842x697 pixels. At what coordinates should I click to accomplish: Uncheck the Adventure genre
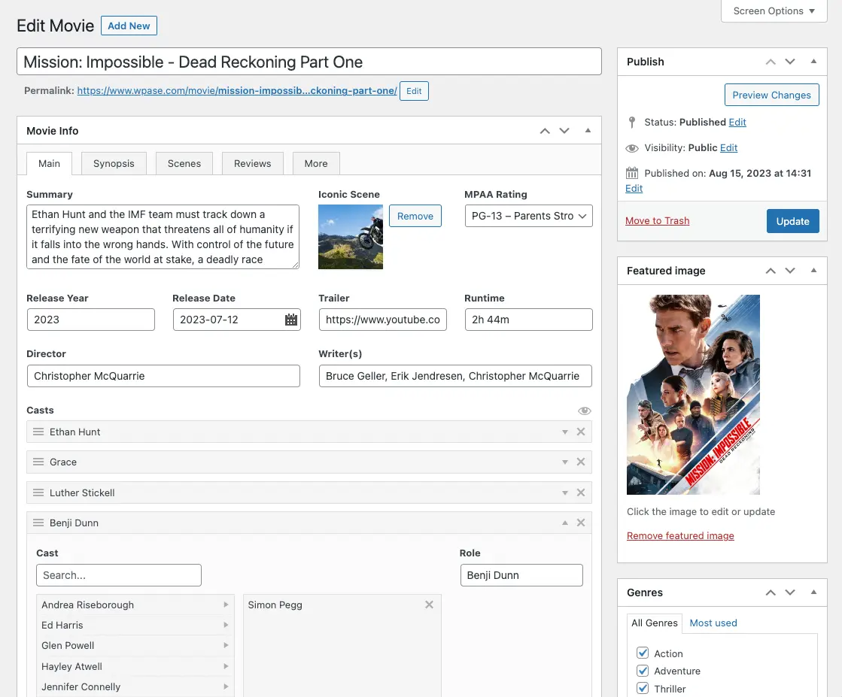[643, 671]
